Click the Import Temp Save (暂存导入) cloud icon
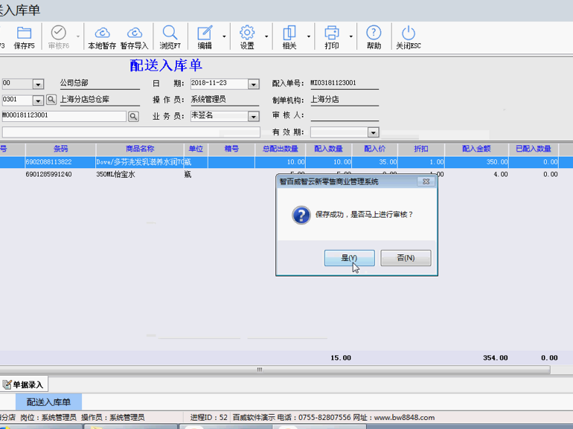 tap(135, 36)
